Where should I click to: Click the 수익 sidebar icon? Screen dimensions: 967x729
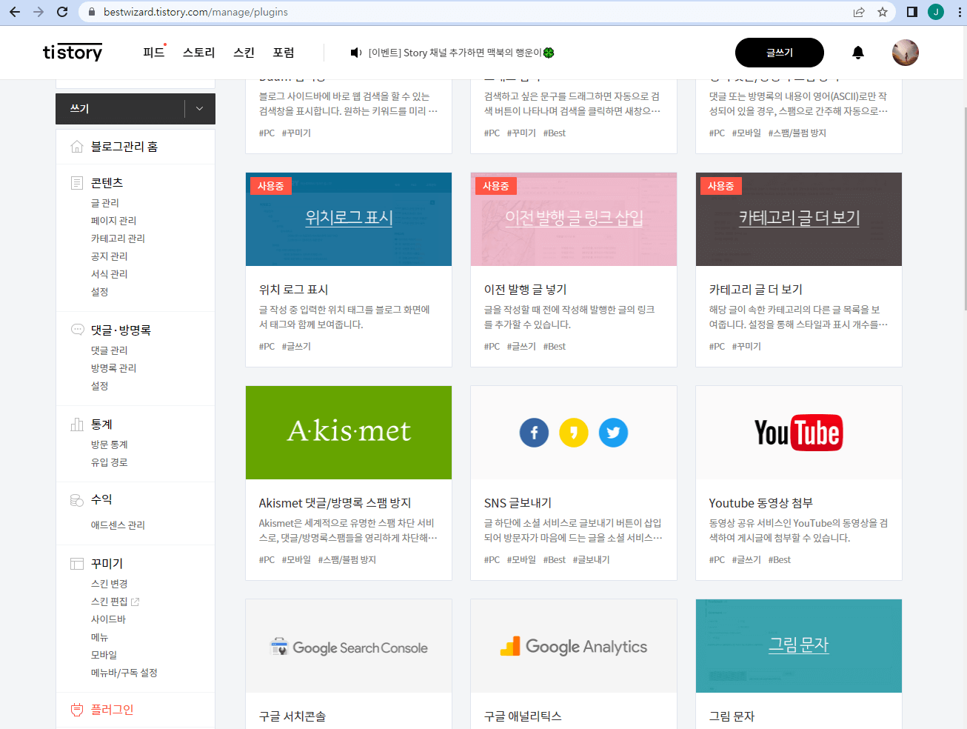click(x=76, y=499)
